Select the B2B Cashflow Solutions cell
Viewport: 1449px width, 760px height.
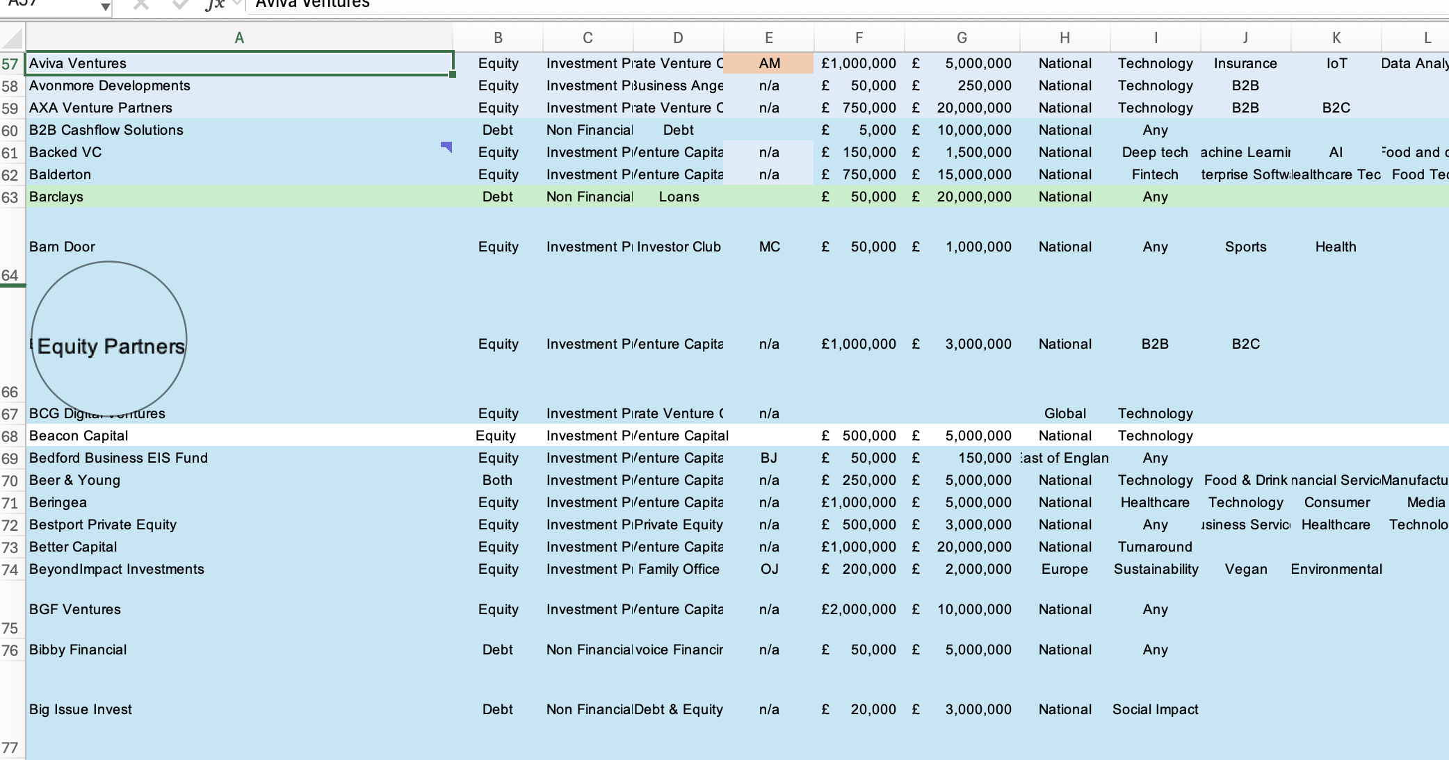point(239,130)
